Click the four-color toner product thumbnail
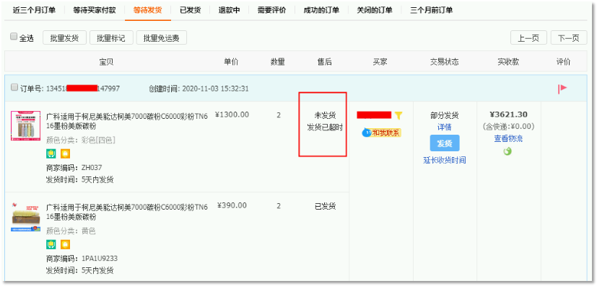597x286 pixels. click(x=25, y=126)
